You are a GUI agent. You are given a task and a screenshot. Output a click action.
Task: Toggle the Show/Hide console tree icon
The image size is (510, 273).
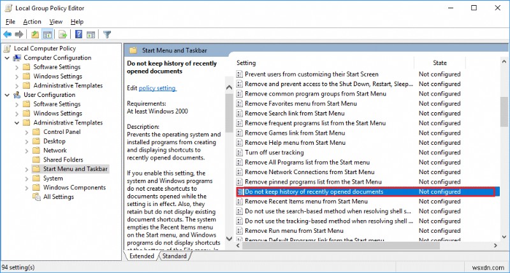tap(47, 34)
